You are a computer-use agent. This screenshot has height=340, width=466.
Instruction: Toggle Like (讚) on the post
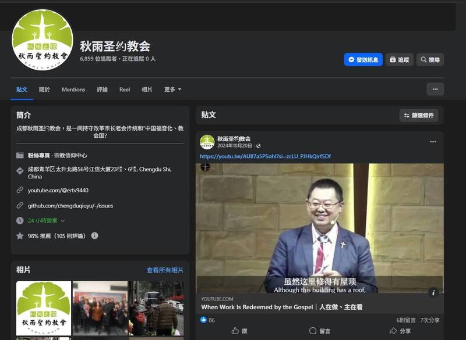click(x=239, y=331)
